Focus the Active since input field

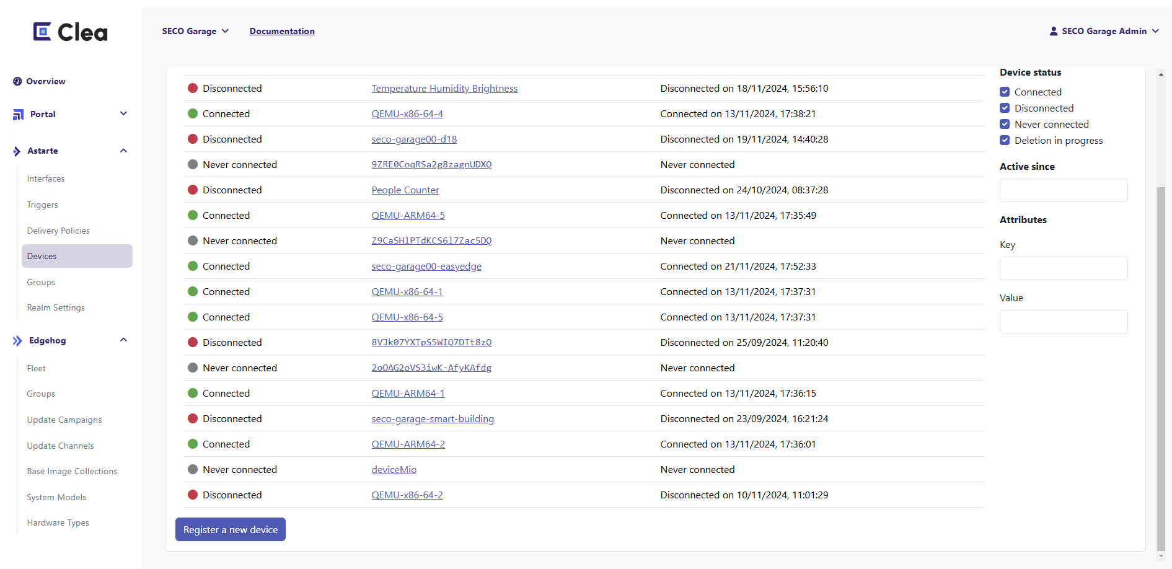[x=1063, y=190]
